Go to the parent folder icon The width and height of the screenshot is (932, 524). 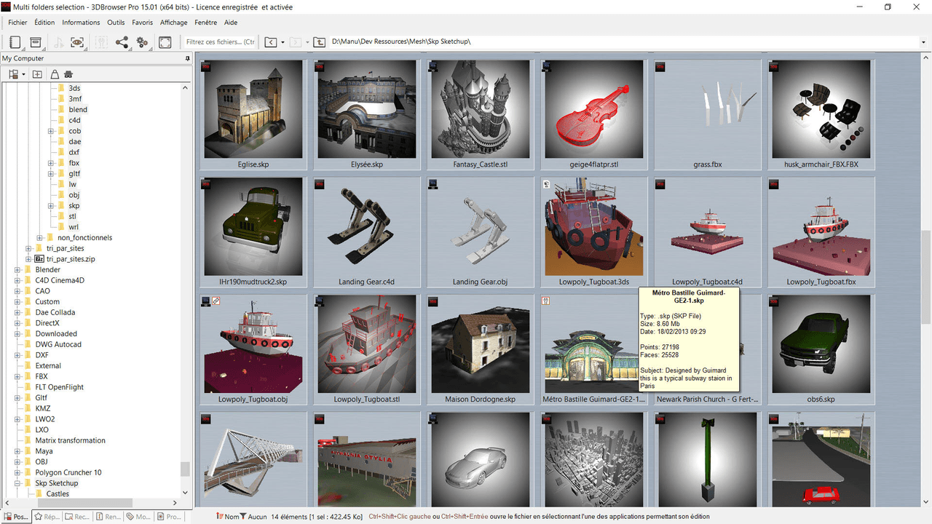coord(320,42)
